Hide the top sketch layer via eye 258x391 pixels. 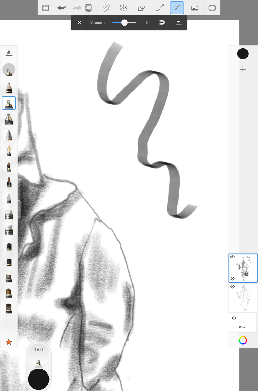pos(233,257)
